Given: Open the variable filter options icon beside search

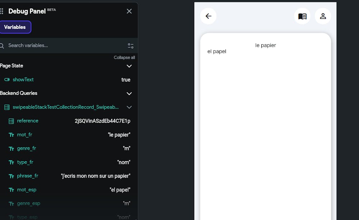Looking at the screenshot, I should coord(130,46).
